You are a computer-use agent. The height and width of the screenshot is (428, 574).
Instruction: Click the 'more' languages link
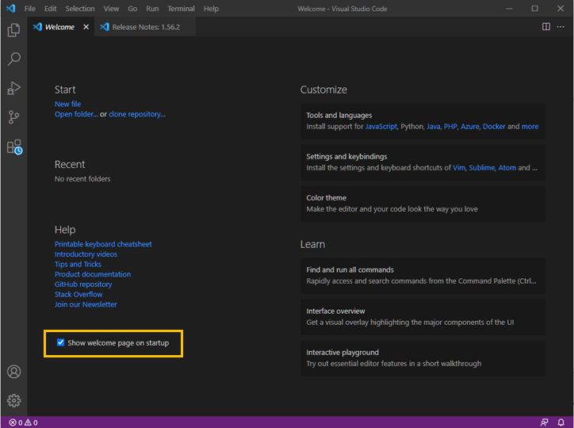click(530, 127)
